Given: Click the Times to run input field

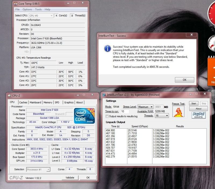Looking at the screenshot, I should tap(125, 111).
